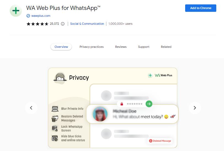Select the Support tab
The width and height of the screenshot is (224, 151).
tap(144, 47)
